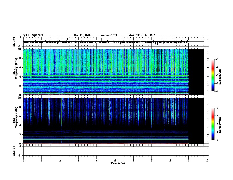
Task: Click the black no-data block in ch.1 spectrogram
Action: (196, 72)
